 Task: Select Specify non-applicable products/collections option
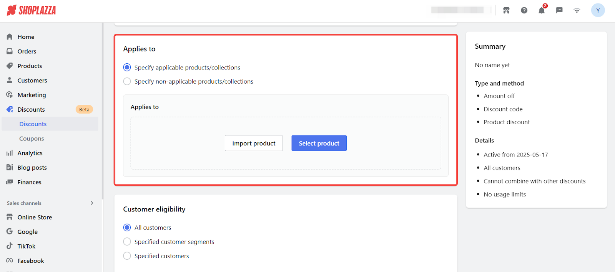coord(127,81)
